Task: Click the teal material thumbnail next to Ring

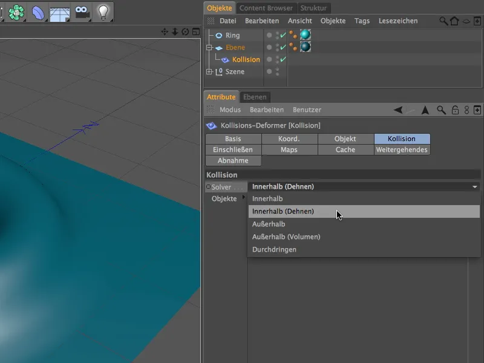Action: (x=305, y=35)
